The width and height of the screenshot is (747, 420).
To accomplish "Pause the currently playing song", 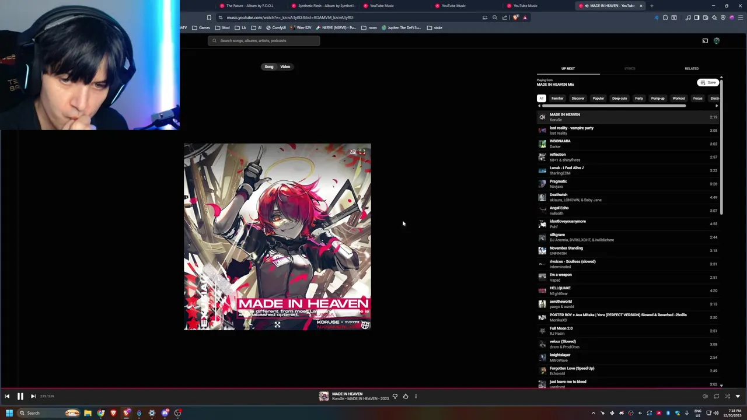I will click(20, 396).
